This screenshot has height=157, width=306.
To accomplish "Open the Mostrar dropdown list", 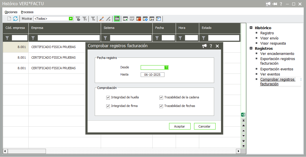I will pyautogui.click(x=71, y=19).
